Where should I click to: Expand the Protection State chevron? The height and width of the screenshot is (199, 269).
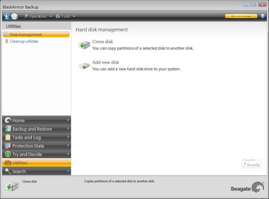[x=68, y=146]
